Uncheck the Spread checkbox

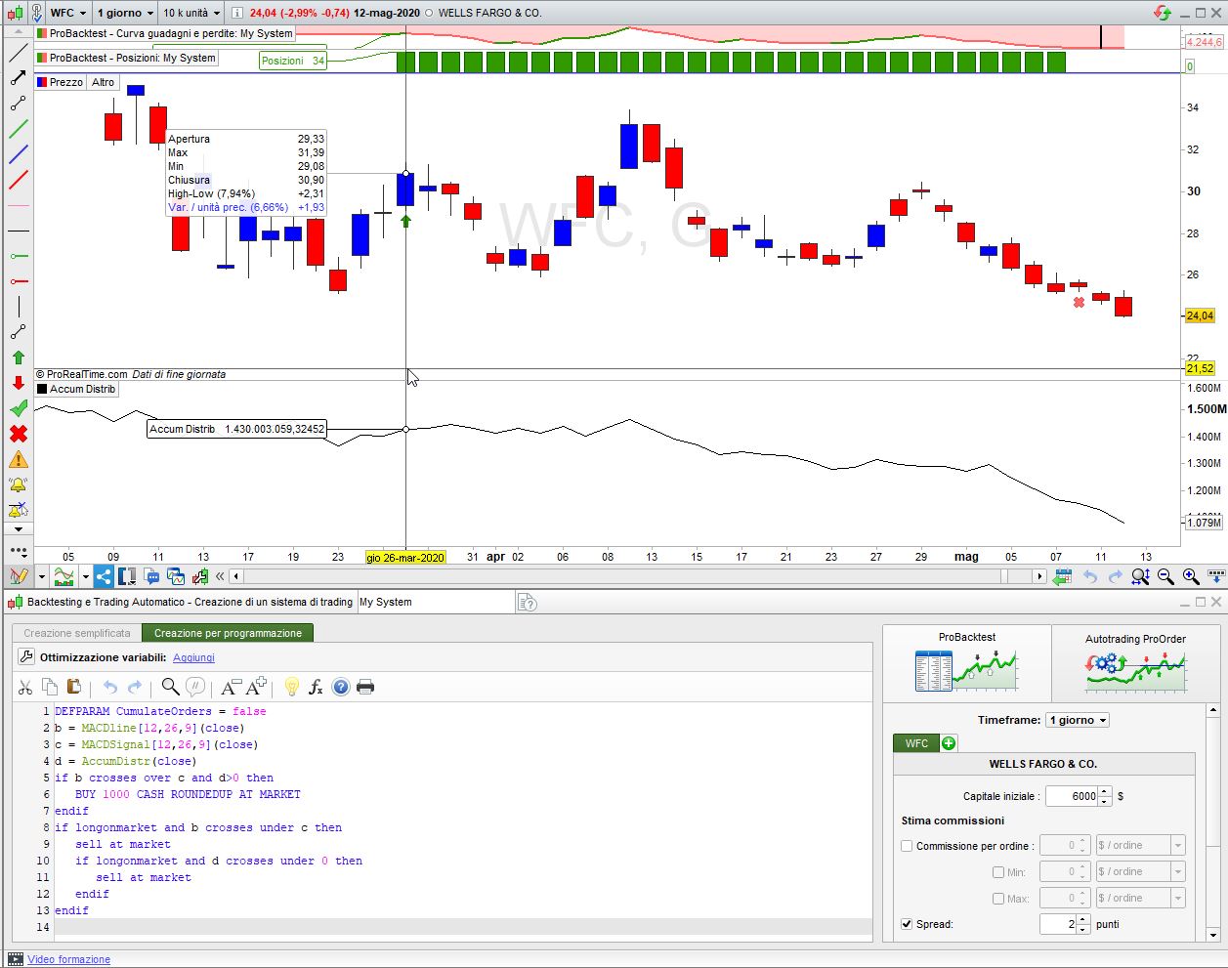[x=907, y=924]
